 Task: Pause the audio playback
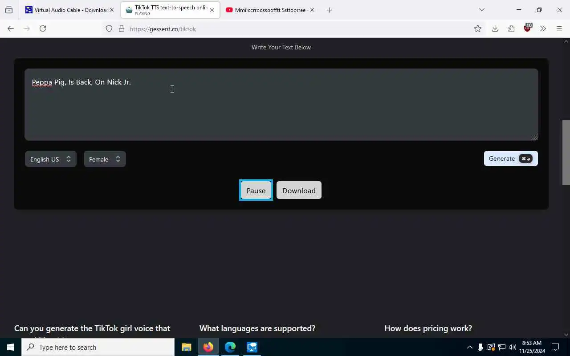tap(256, 190)
